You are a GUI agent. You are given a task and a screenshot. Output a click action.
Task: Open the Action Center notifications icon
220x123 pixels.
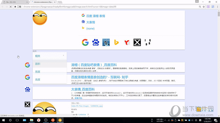pyautogui.click(x=216, y=120)
